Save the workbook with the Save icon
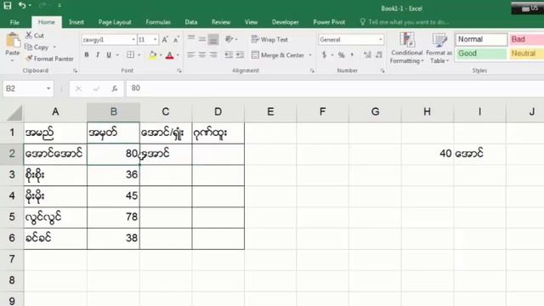This screenshot has height=306, width=544. click(8, 5)
